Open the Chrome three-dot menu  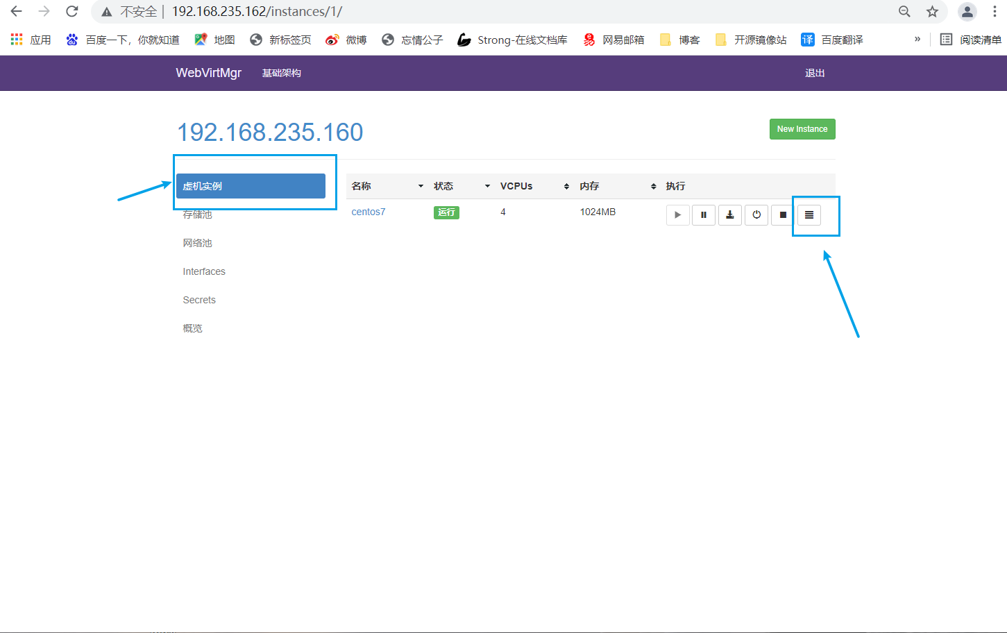point(995,11)
